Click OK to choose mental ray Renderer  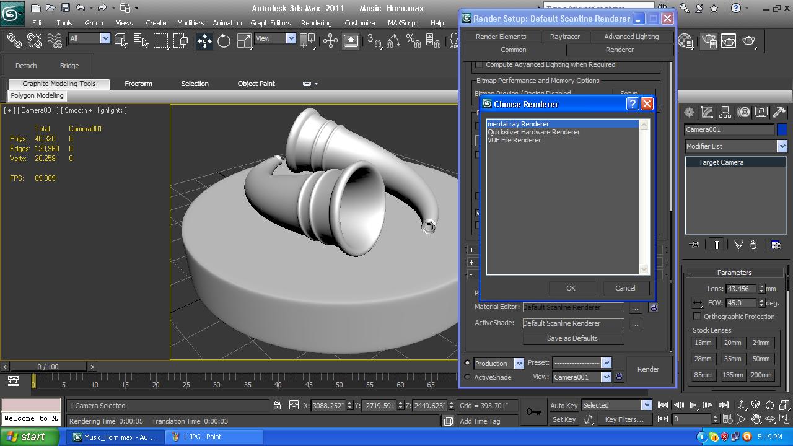[571, 287]
